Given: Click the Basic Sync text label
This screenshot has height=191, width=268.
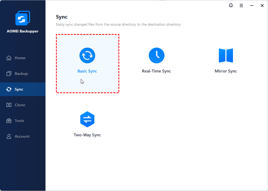Looking at the screenshot, I should pyautogui.click(x=87, y=71).
